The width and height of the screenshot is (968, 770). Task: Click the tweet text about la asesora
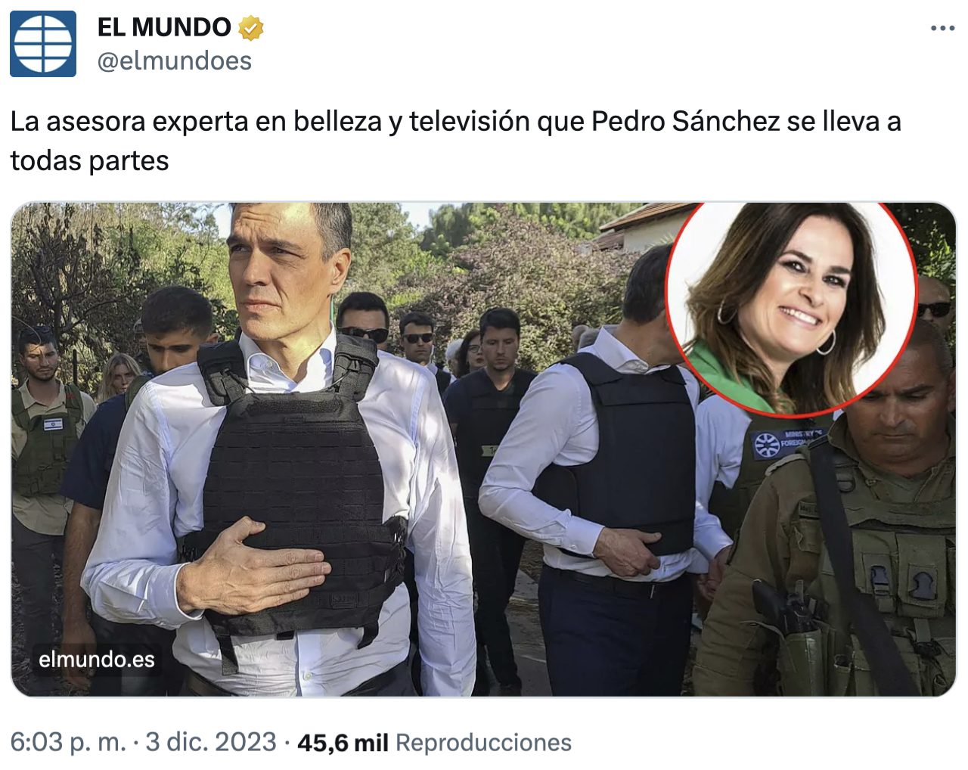click(455, 141)
